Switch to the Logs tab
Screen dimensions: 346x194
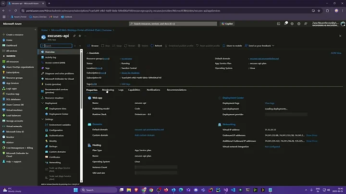[121, 90]
